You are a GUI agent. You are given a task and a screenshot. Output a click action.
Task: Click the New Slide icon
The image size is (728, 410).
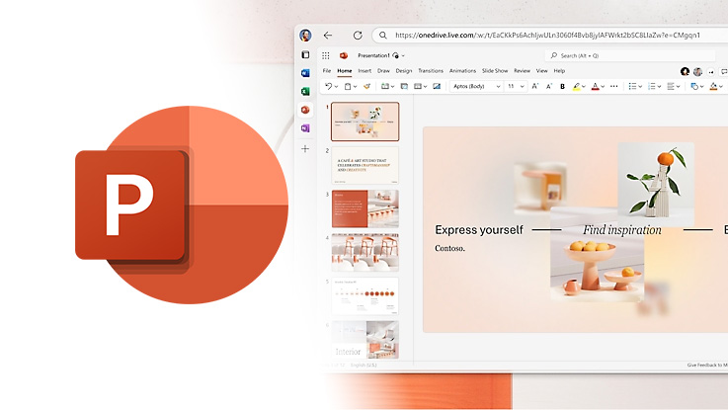click(x=384, y=86)
